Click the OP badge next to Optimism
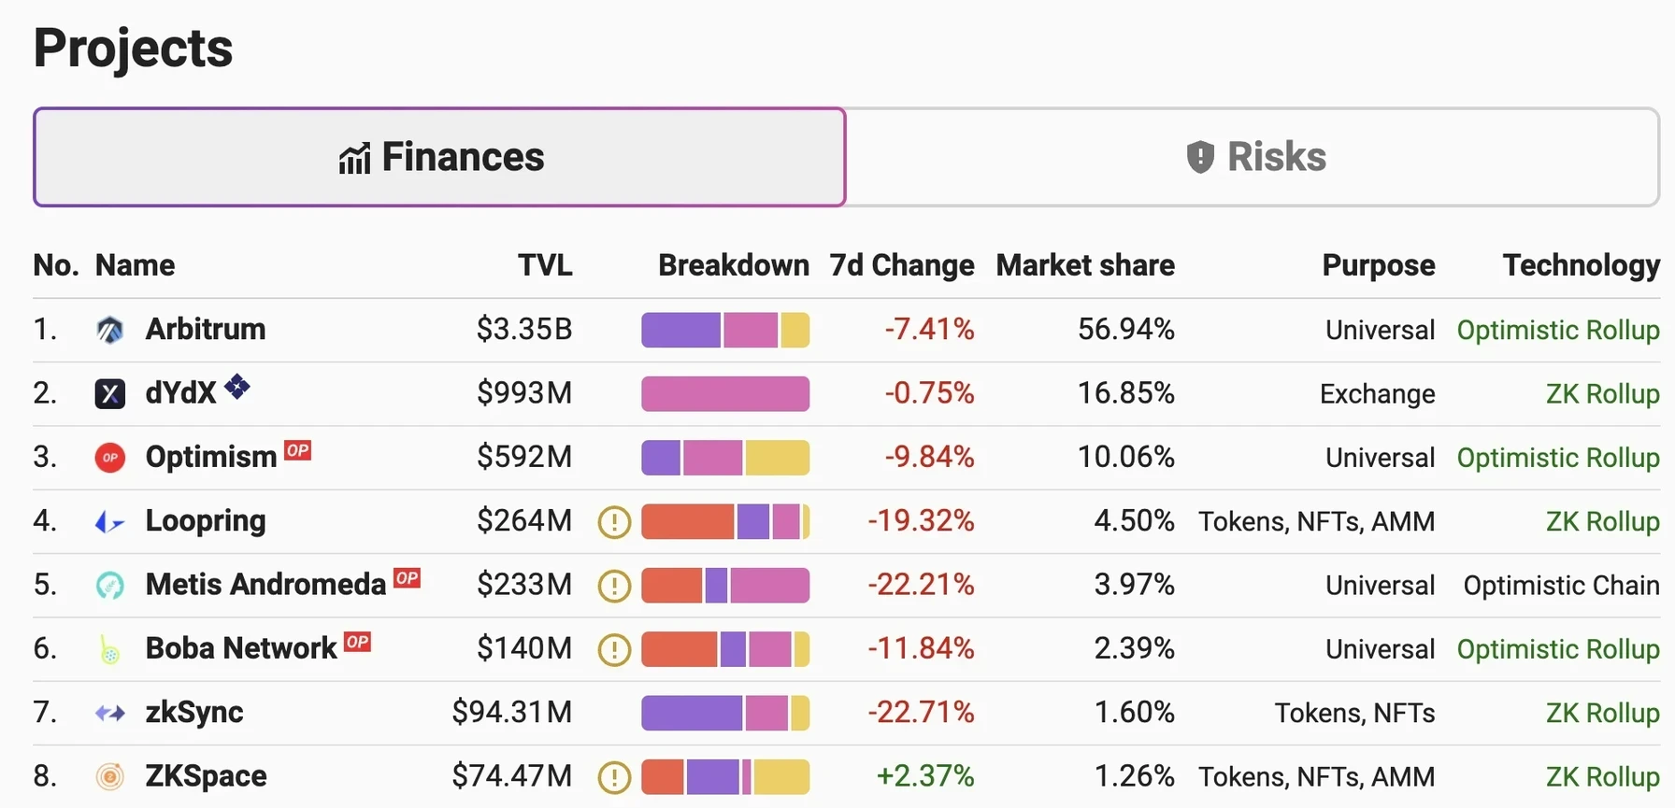Image resolution: width=1675 pixels, height=808 pixels. point(297,450)
